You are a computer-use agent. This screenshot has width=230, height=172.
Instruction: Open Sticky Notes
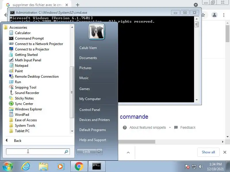[21, 98]
